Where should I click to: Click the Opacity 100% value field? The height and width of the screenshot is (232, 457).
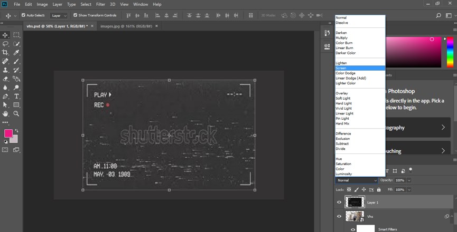pyautogui.click(x=400, y=180)
